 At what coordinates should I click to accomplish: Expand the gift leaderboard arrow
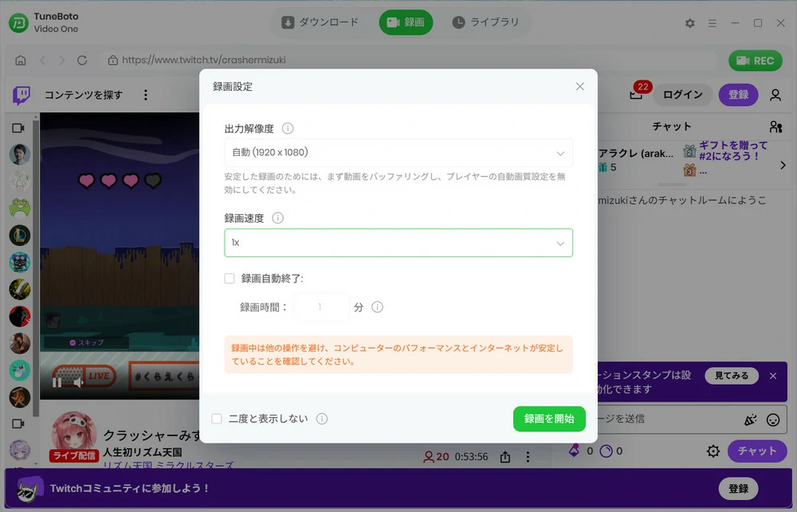(783, 165)
